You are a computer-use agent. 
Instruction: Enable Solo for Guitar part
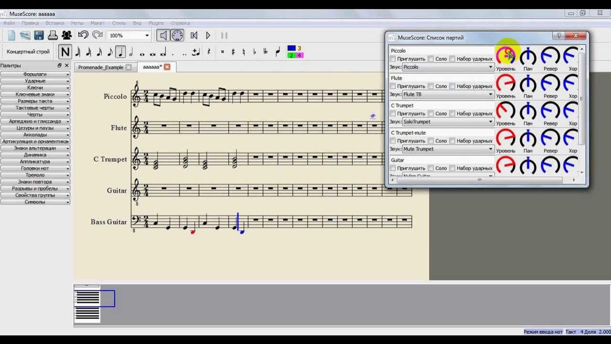click(431, 168)
